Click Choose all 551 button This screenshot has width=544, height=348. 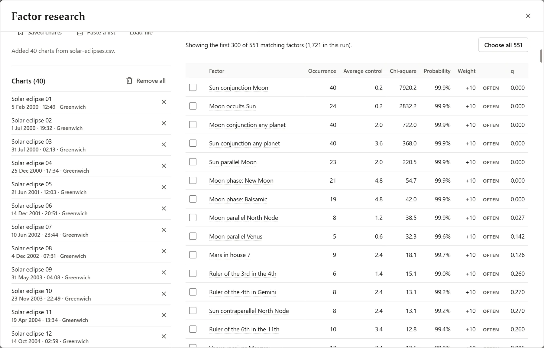click(503, 45)
